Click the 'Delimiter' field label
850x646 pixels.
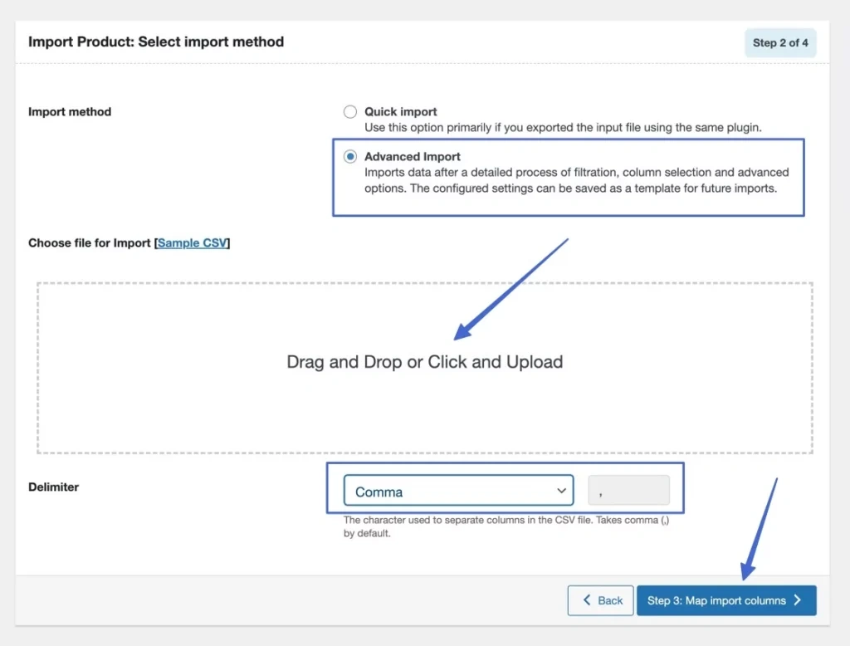(x=54, y=487)
